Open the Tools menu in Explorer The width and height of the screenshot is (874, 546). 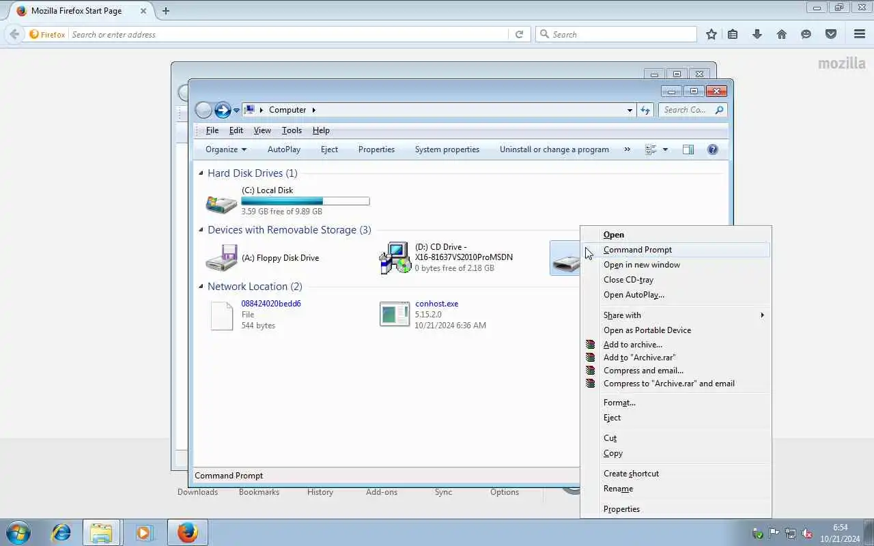coord(292,130)
